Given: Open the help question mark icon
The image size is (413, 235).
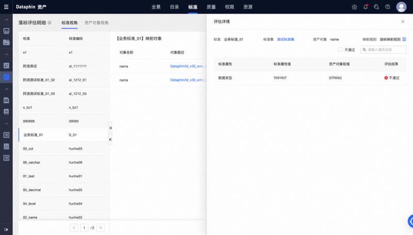Looking at the screenshot, I should tap(387, 7).
